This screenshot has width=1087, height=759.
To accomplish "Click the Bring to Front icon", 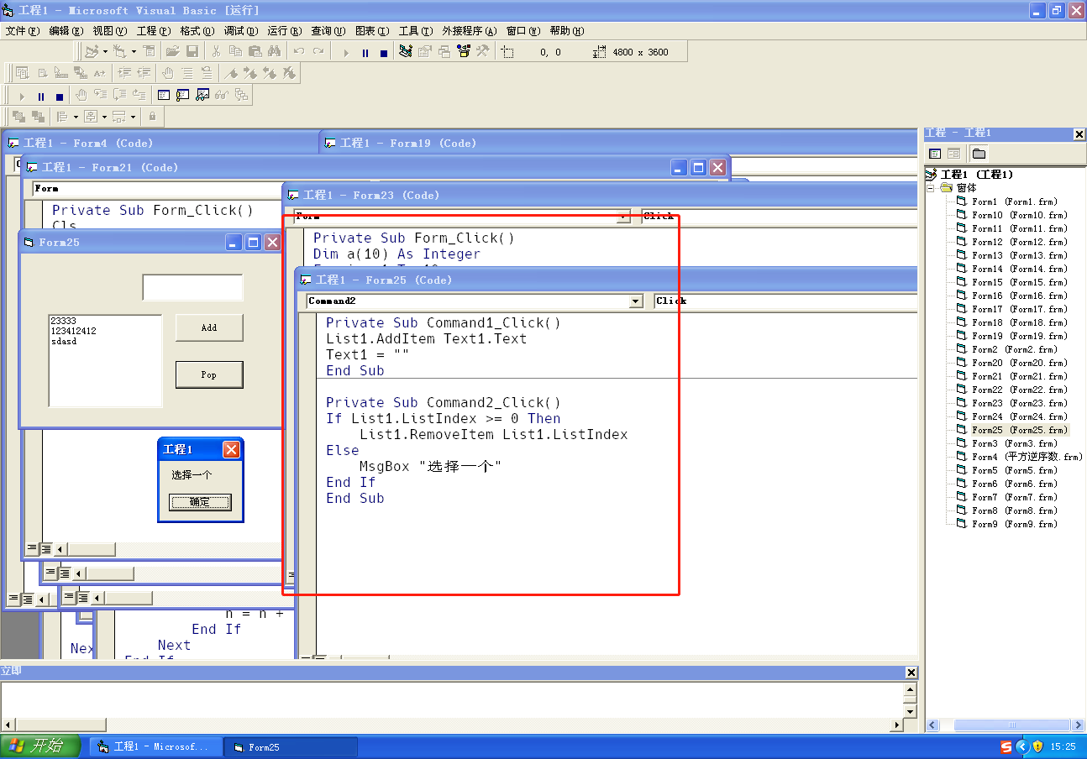I will pos(18,117).
